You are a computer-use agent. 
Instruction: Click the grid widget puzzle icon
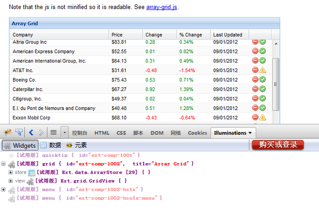tap(12, 164)
